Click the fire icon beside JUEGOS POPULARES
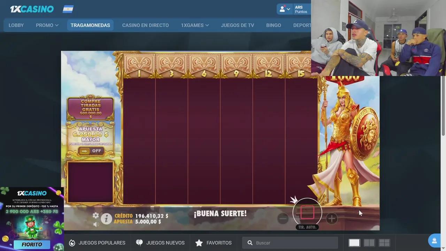Image resolution: width=446 pixels, height=251 pixels. coord(72,243)
